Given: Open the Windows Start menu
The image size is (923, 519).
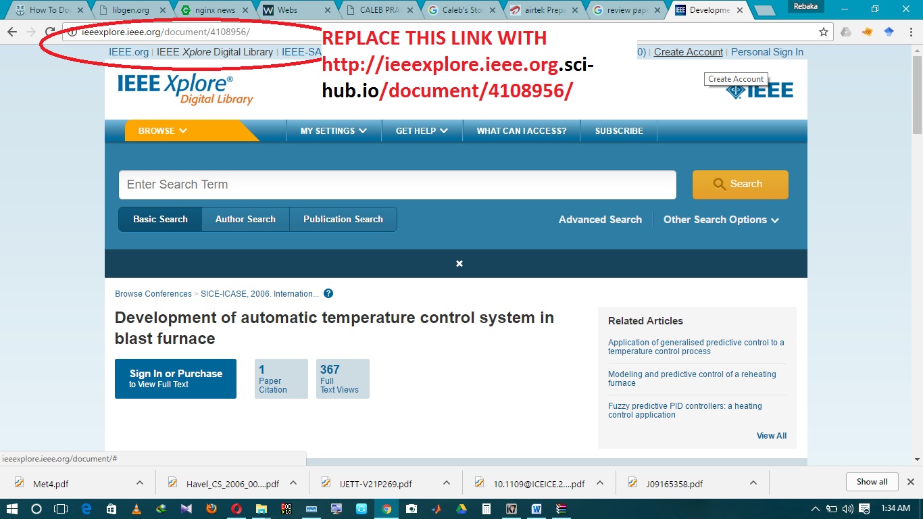Looking at the screenshot, I should coord(12,509).
